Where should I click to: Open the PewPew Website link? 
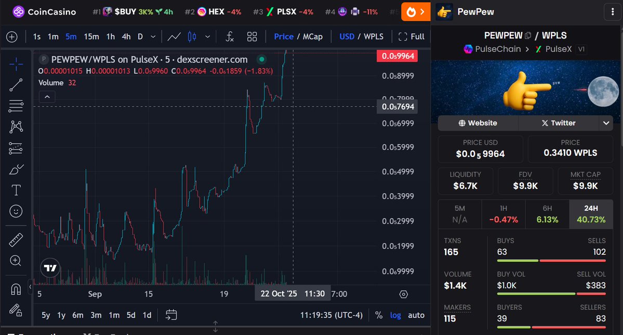(x=478, y=123)
